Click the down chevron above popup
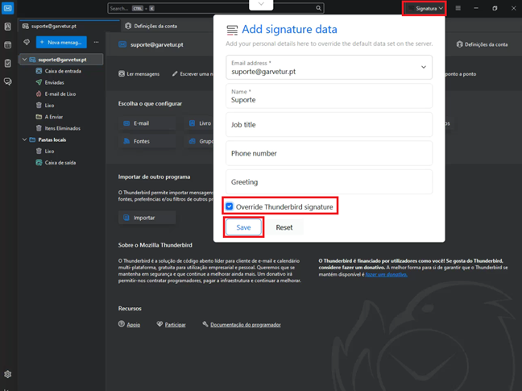The width and height of the screenshot is (522, 391). [261, 4]
